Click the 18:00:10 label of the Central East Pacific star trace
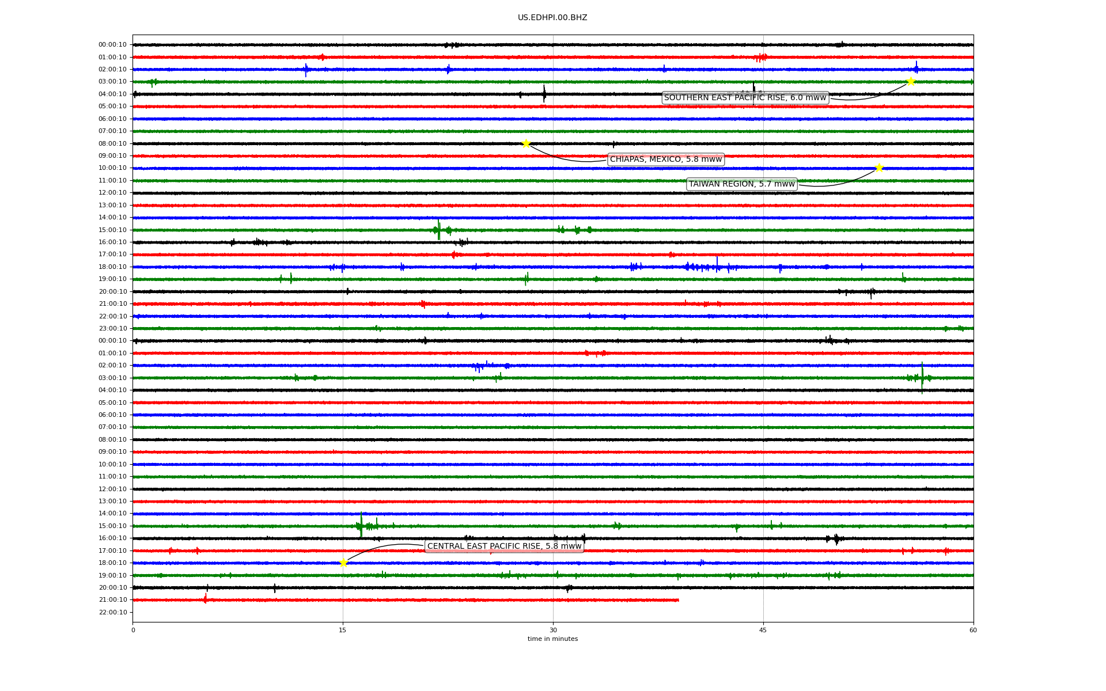The height and width of the screenshot is (691, 1106). [112, 563]
